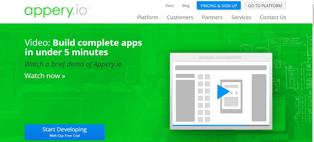This screenshot has height=142, width=314.
Task: Open the Docs link
Action: (169, 6)
